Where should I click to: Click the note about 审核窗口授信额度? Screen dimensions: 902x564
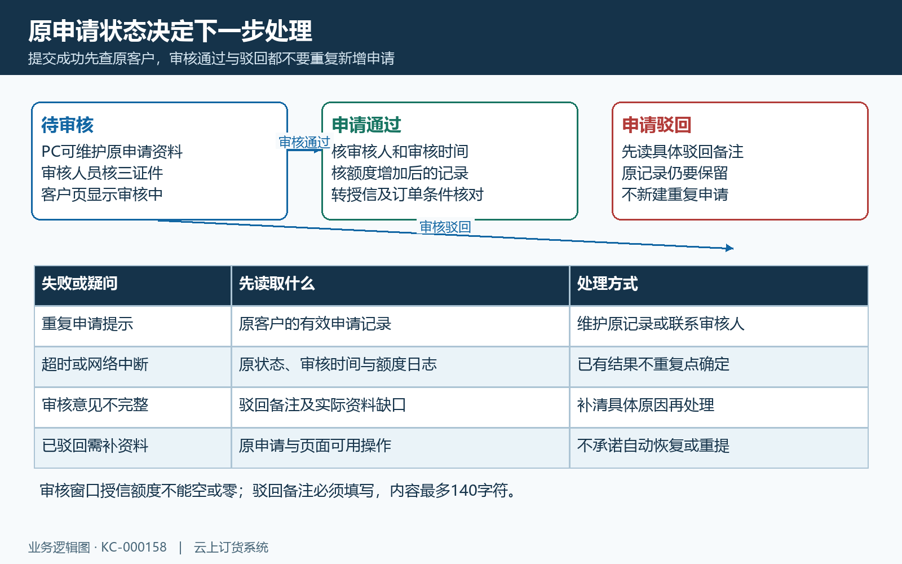278,491
